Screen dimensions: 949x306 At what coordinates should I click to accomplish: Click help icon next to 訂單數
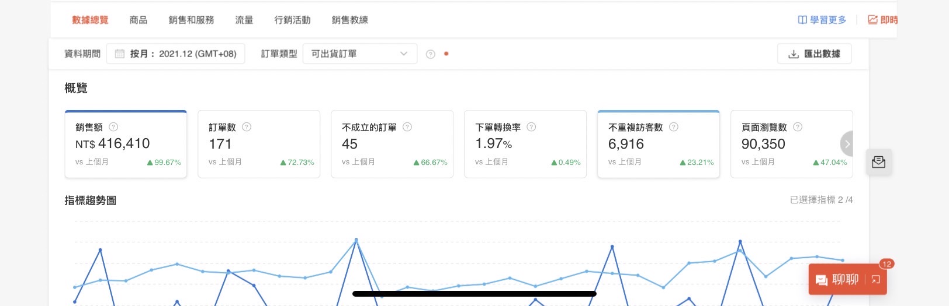click(x=247, y=127)
